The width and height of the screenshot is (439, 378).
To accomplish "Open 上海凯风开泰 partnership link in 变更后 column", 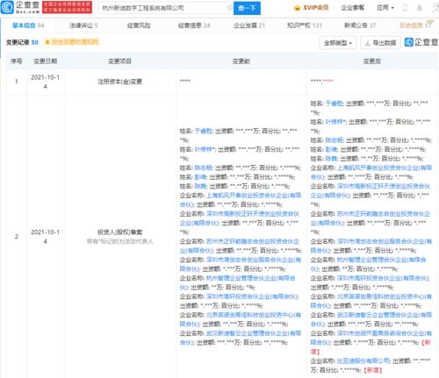I will coord(371,172).
